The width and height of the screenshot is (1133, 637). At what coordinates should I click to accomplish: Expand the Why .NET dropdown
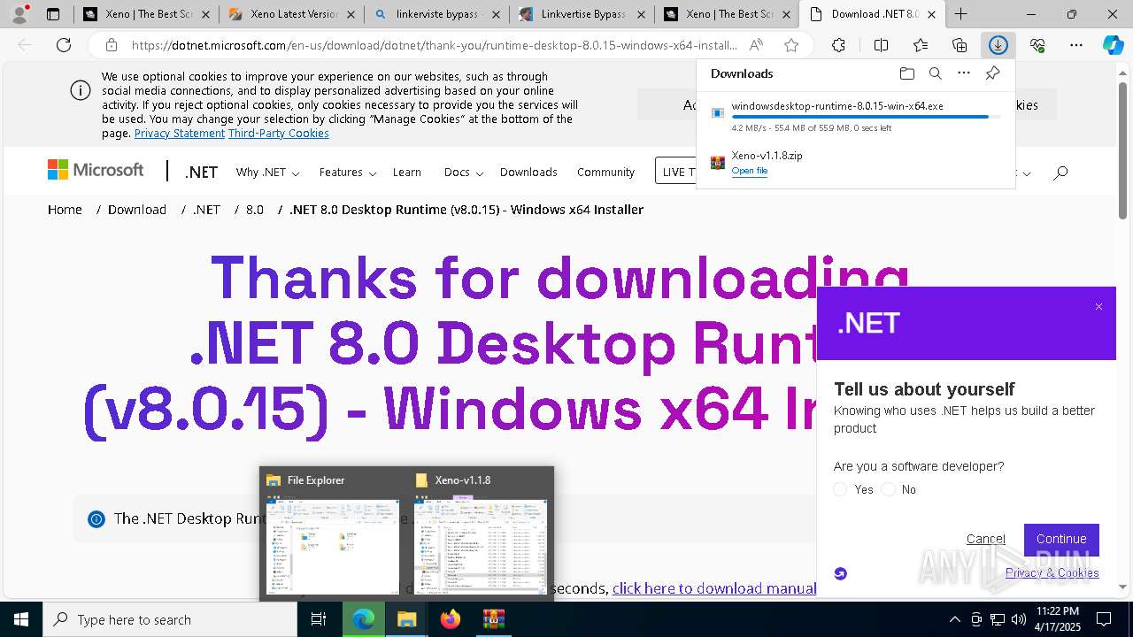click(267, 173)
